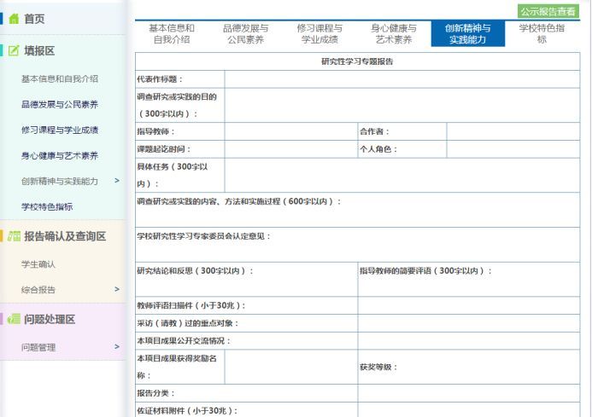The width and height of the screenshot is (592, 417).
Task: Select the 修习课程与学业成绩 tab
Action: (x=319, y=34)
